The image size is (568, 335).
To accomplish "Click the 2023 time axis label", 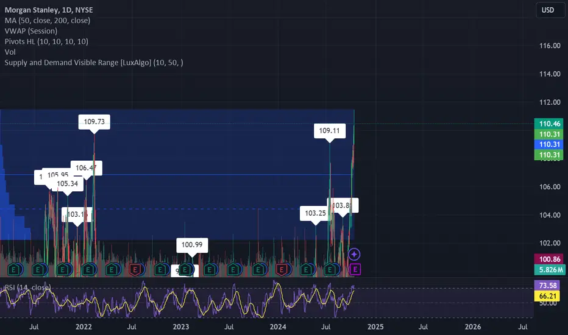I will (x=181, y=326).
